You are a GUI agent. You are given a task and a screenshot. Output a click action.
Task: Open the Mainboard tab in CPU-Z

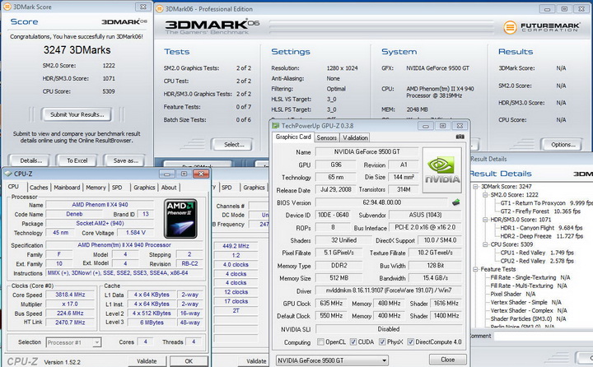(67, 188)
